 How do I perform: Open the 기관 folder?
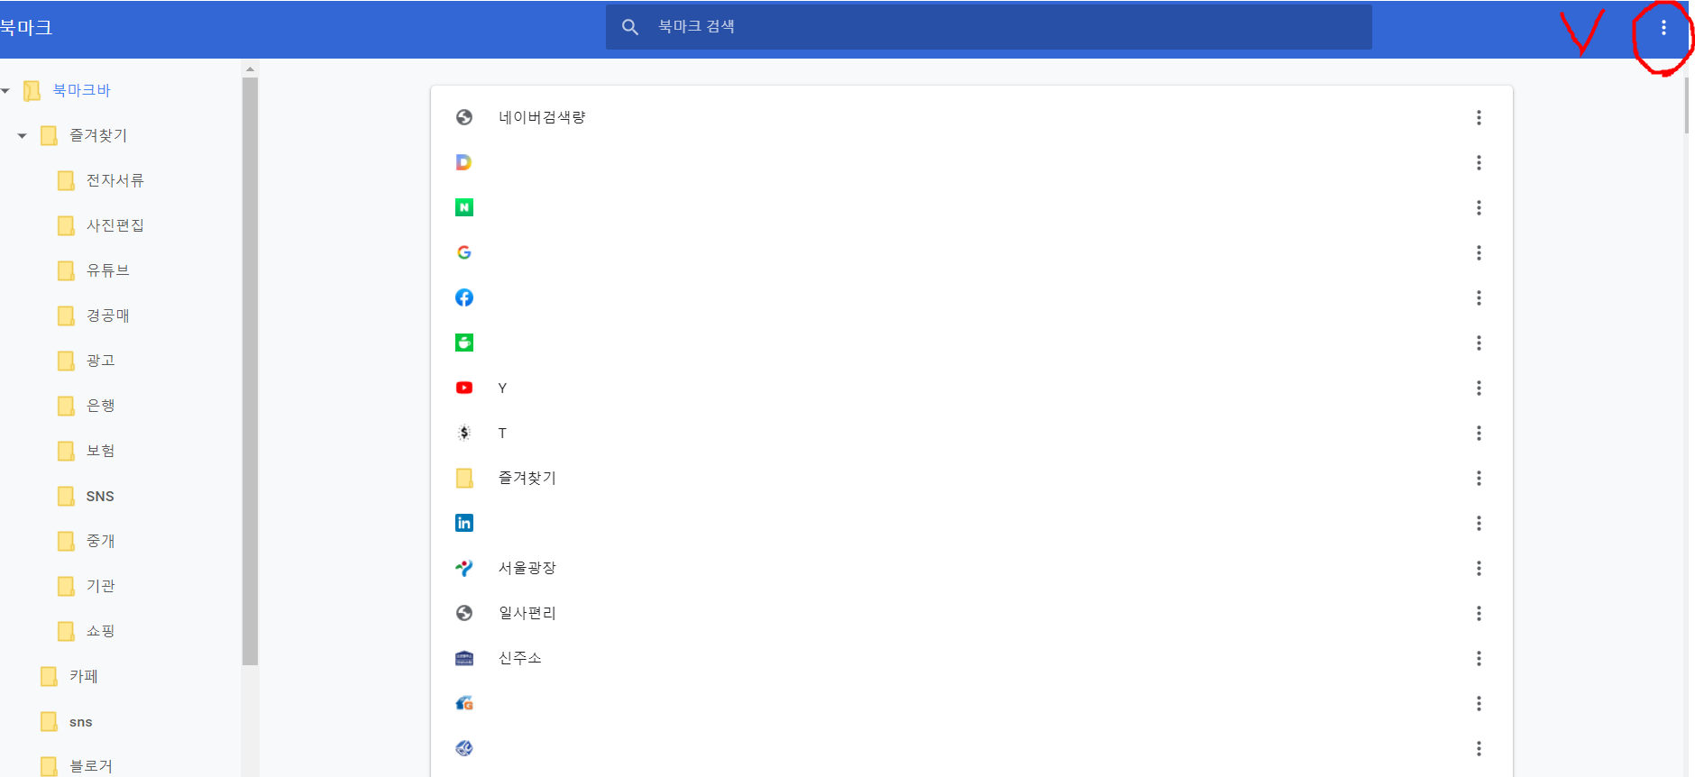point(100,586)
